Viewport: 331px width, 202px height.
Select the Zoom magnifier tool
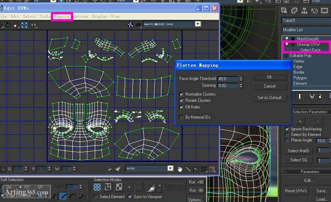coord(188,169)
